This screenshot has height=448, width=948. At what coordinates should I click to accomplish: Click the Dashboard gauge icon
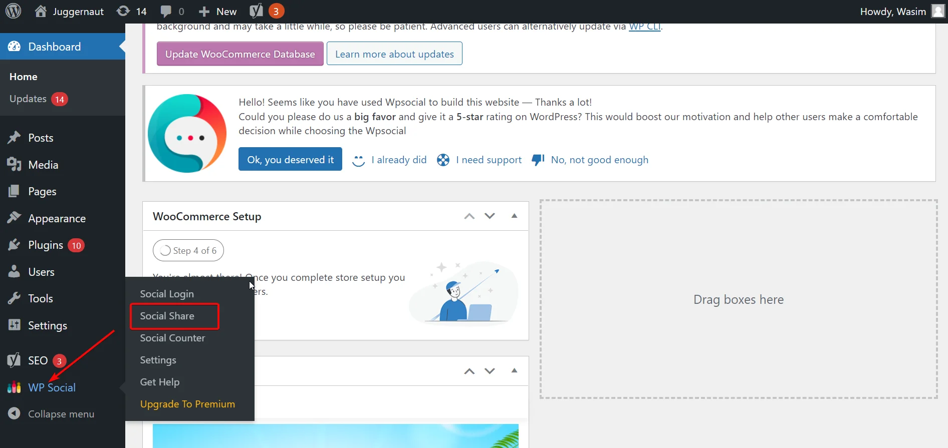(14, 47)
